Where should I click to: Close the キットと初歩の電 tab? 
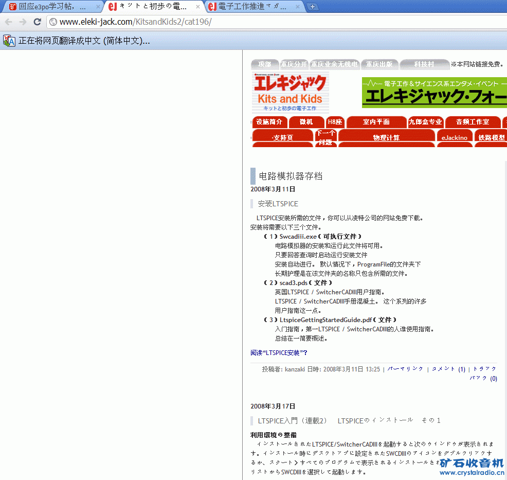198,7
